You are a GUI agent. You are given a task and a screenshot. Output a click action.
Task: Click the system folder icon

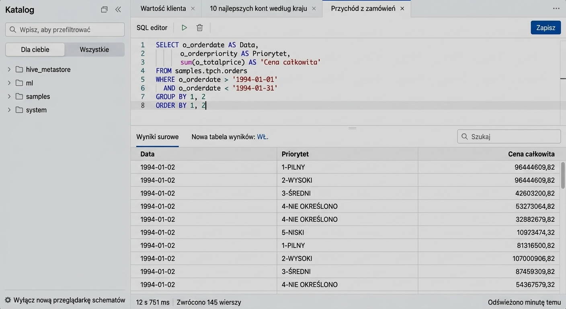pyautogui.click(x=19, y=110)
